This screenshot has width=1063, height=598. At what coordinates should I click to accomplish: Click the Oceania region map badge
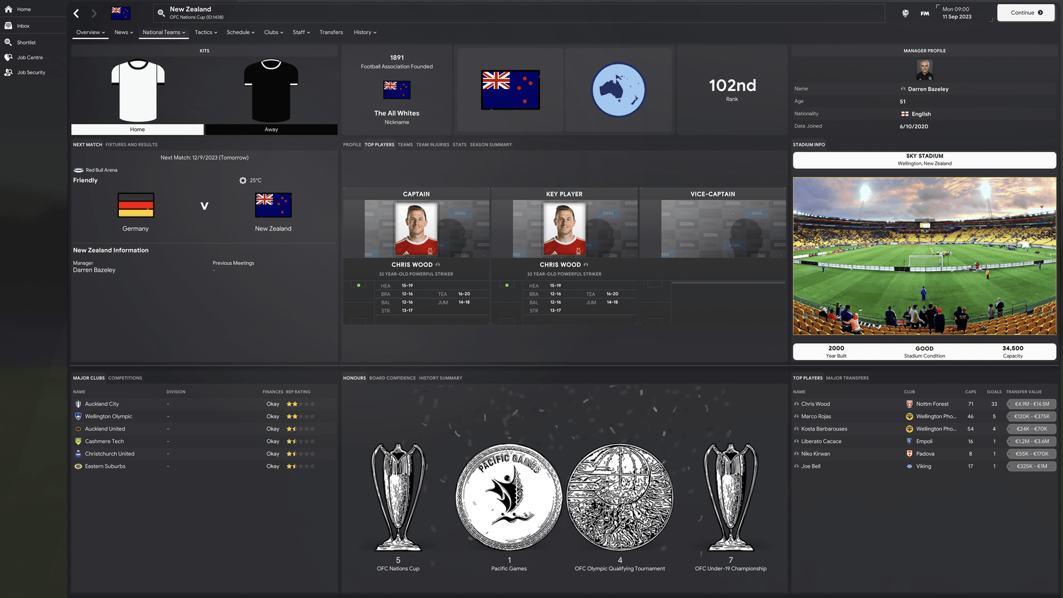(x=619, y=90)
